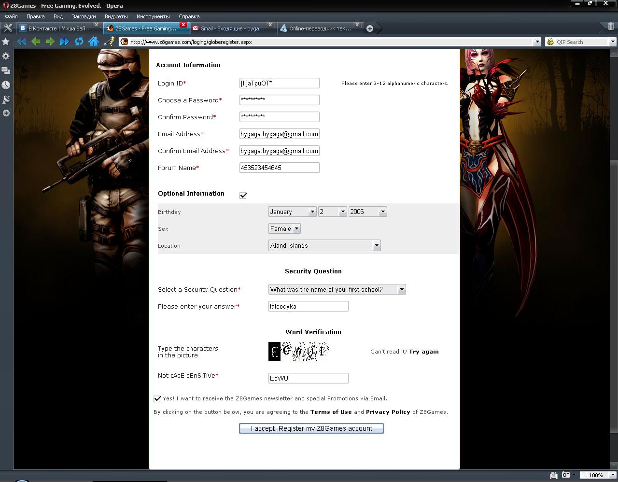618x482 pixels.
Task: Click the Confirm Password field
Action: [280, 117]
